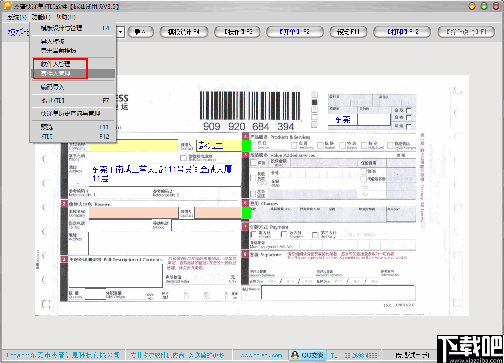Viewport: 504px width, 363px height.
Task: Click the receiver contact field
Action: (x=218, y=213)
